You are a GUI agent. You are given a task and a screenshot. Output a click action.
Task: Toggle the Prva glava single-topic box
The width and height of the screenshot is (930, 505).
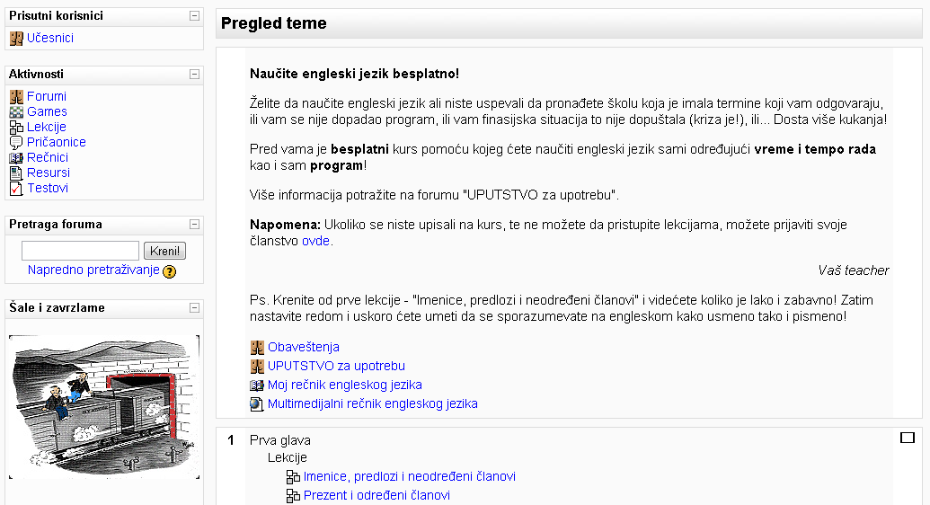[908, 438]
